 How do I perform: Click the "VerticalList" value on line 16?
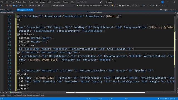74,16
